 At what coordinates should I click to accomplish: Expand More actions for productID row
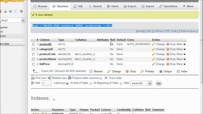[x=181, y=44]
